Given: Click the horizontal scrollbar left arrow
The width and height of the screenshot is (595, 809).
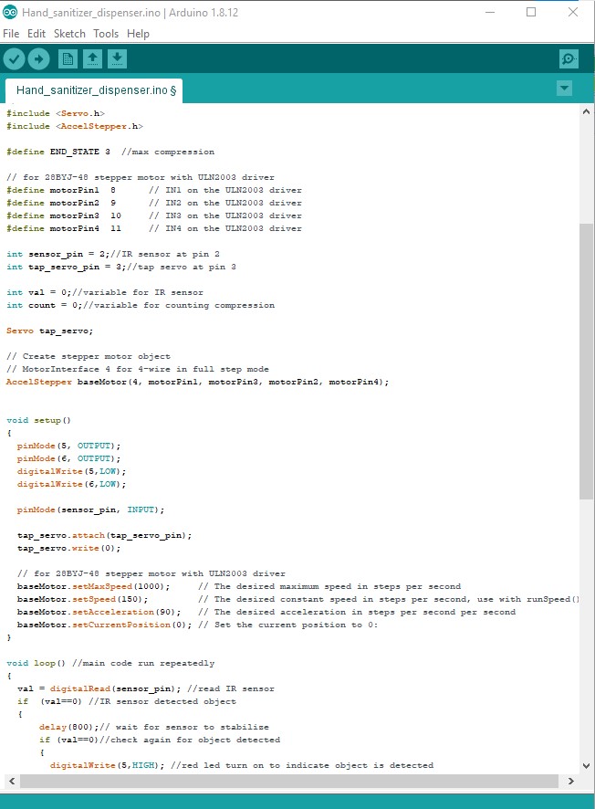Looking at the screenshot, I should tap(11, 781).
